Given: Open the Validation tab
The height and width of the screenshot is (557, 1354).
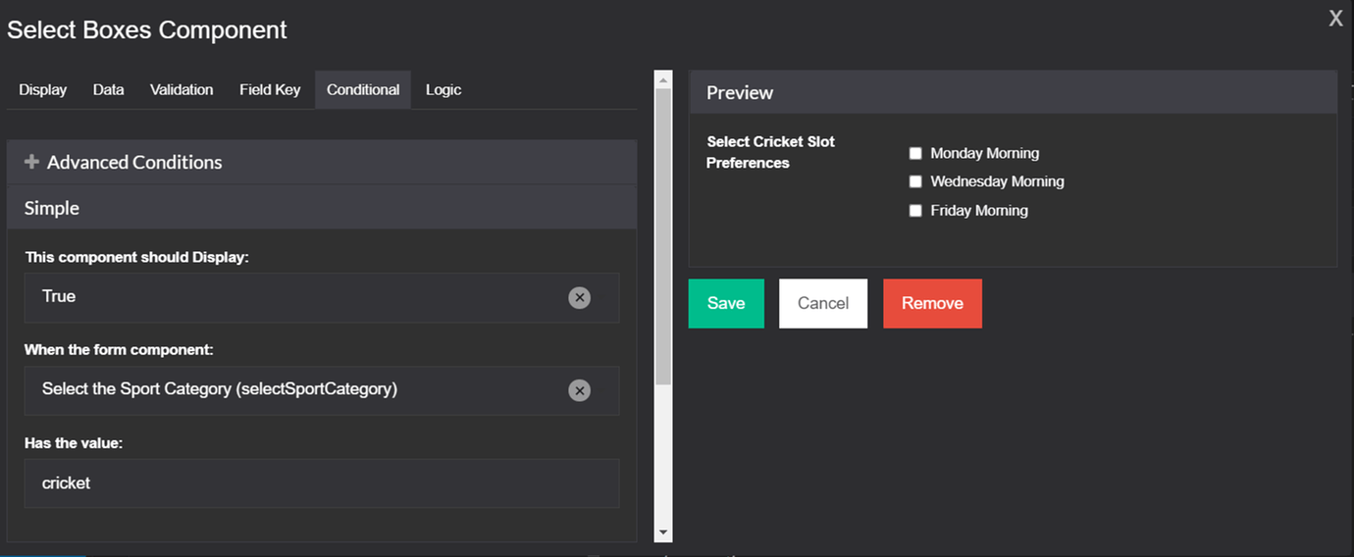Looking at the screenshot, I should click(x=182, y=89).
